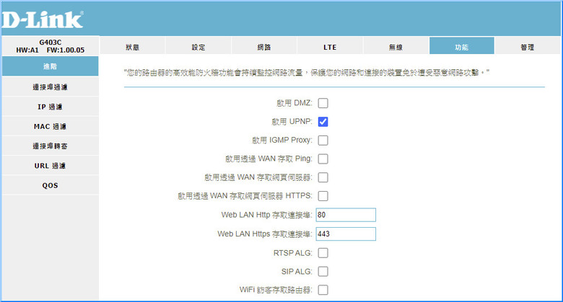Image resolution: width=563 pixels, height=302 pixels.
Task: Enable the IGMP Proxy checkbox
Action: click(x=323, y=141)
